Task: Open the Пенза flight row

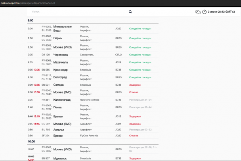Action: [x=93, y=107]
